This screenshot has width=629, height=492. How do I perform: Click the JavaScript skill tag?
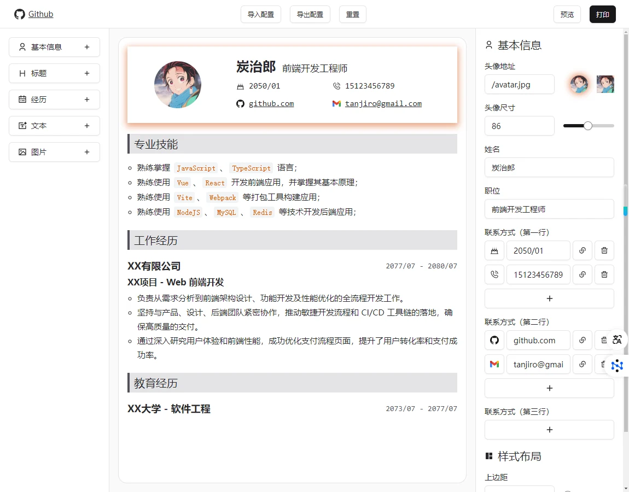point(196,168)
